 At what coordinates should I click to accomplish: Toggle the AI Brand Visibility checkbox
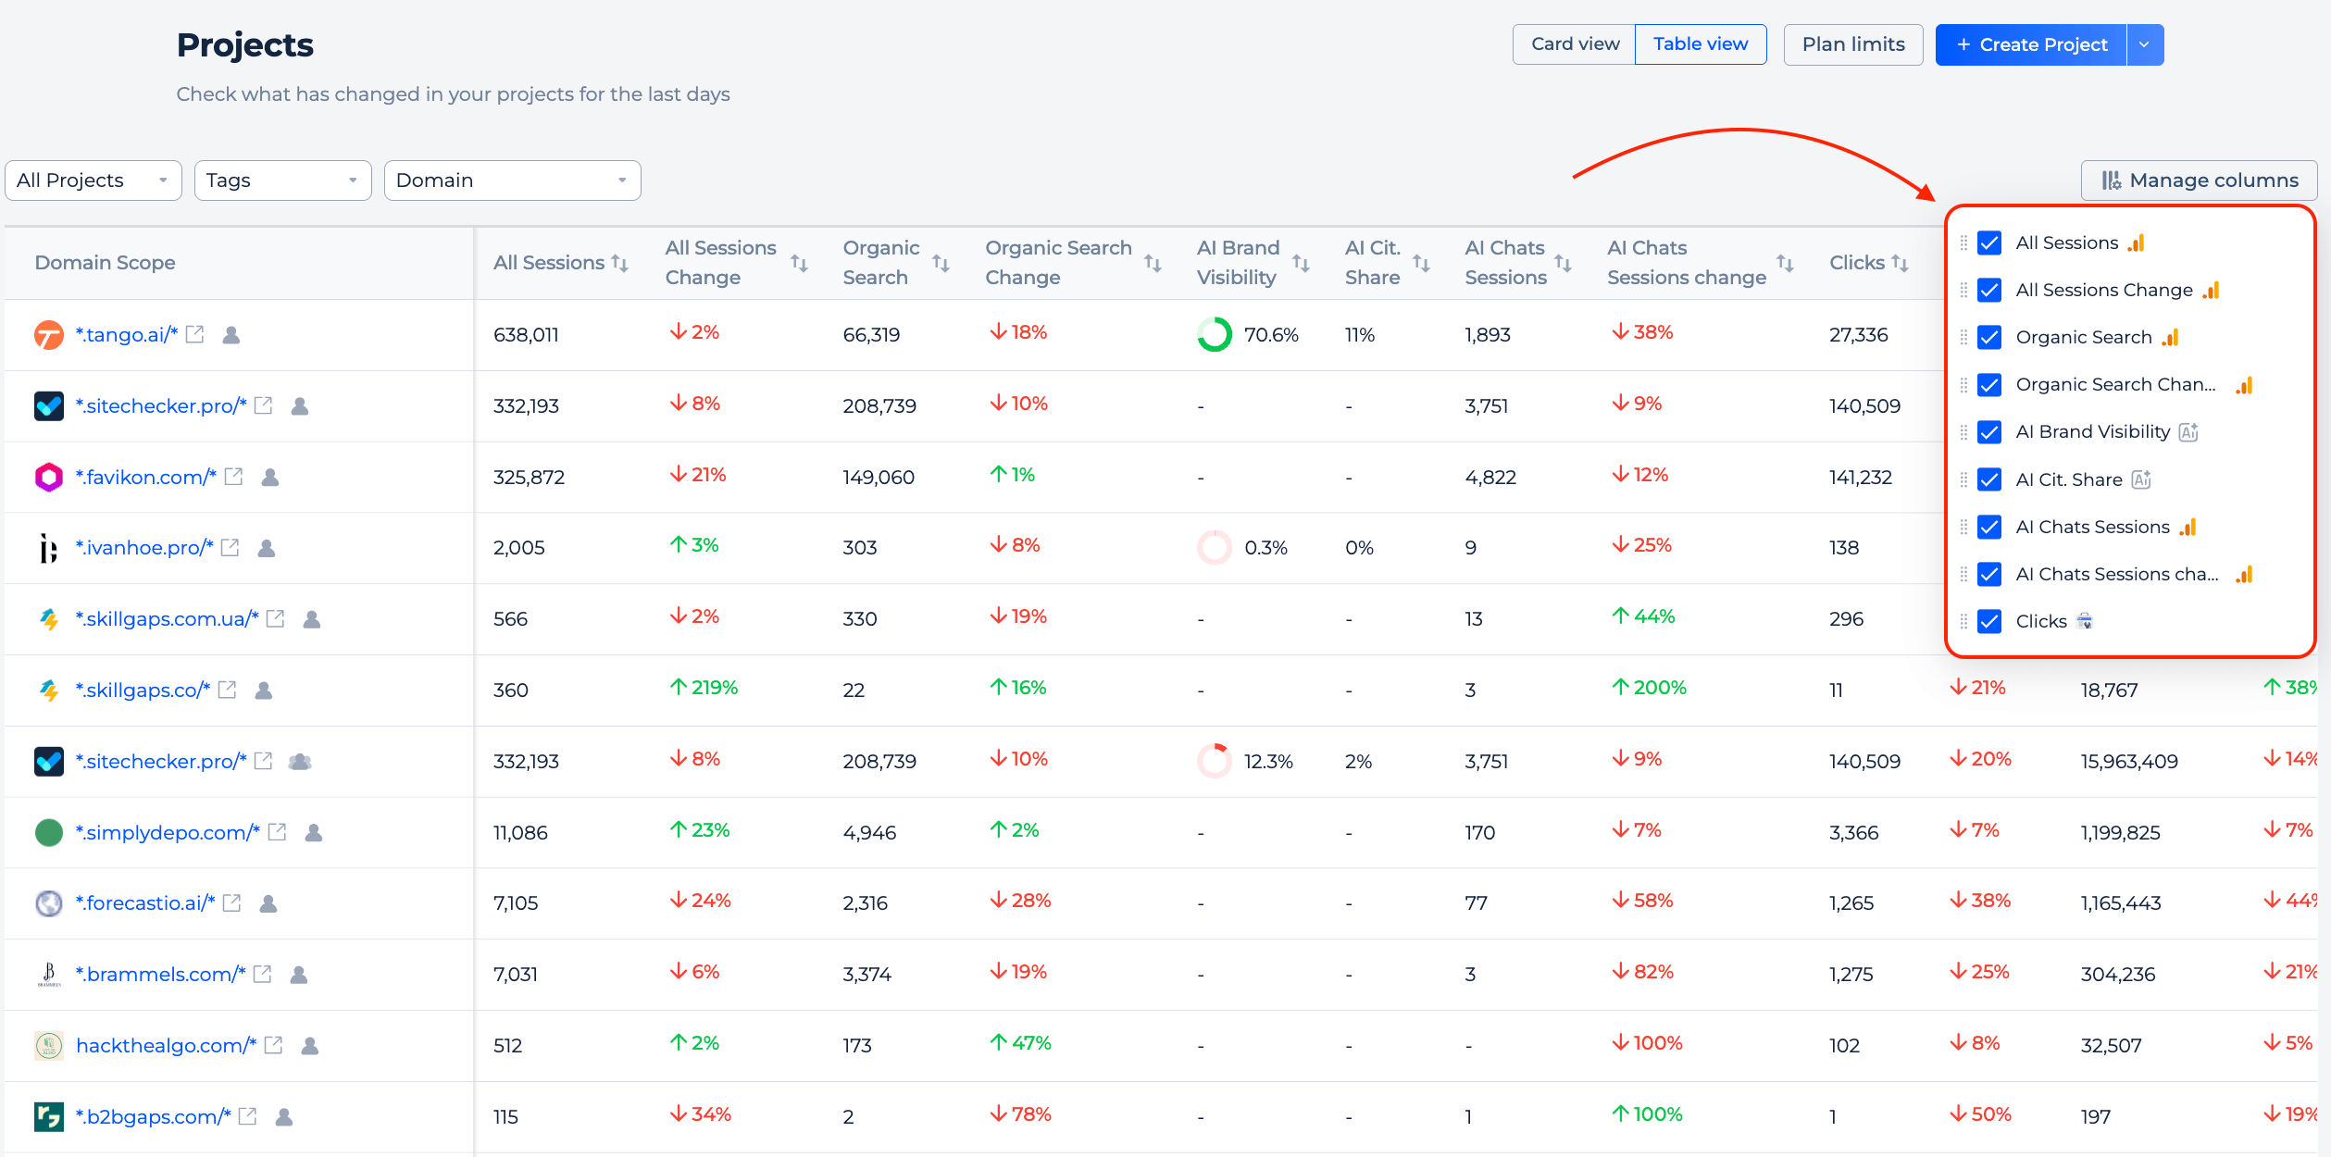coord(1989,431)
